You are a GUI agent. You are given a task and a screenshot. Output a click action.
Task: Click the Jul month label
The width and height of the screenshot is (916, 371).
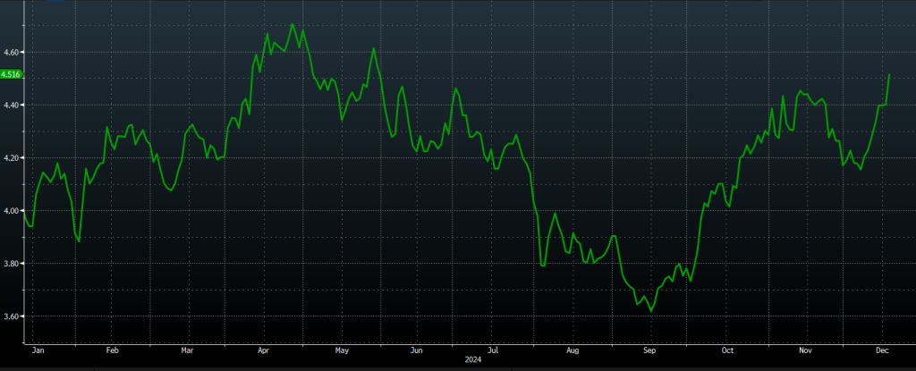(493, 350)
